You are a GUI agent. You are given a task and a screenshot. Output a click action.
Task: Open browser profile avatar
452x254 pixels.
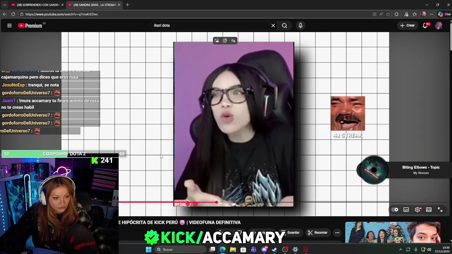point(423,14)
